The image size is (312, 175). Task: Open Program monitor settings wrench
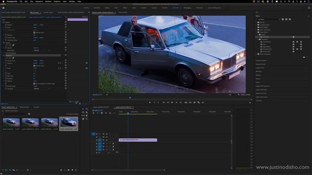238,95
